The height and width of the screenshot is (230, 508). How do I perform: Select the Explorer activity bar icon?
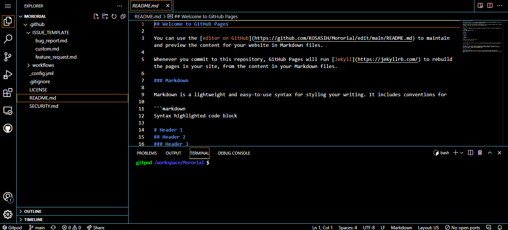click(x=8, y=21)
